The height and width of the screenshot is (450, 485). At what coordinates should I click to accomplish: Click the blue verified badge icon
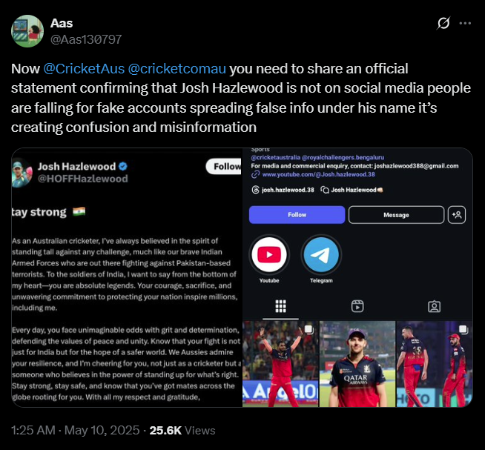(123, 166)
